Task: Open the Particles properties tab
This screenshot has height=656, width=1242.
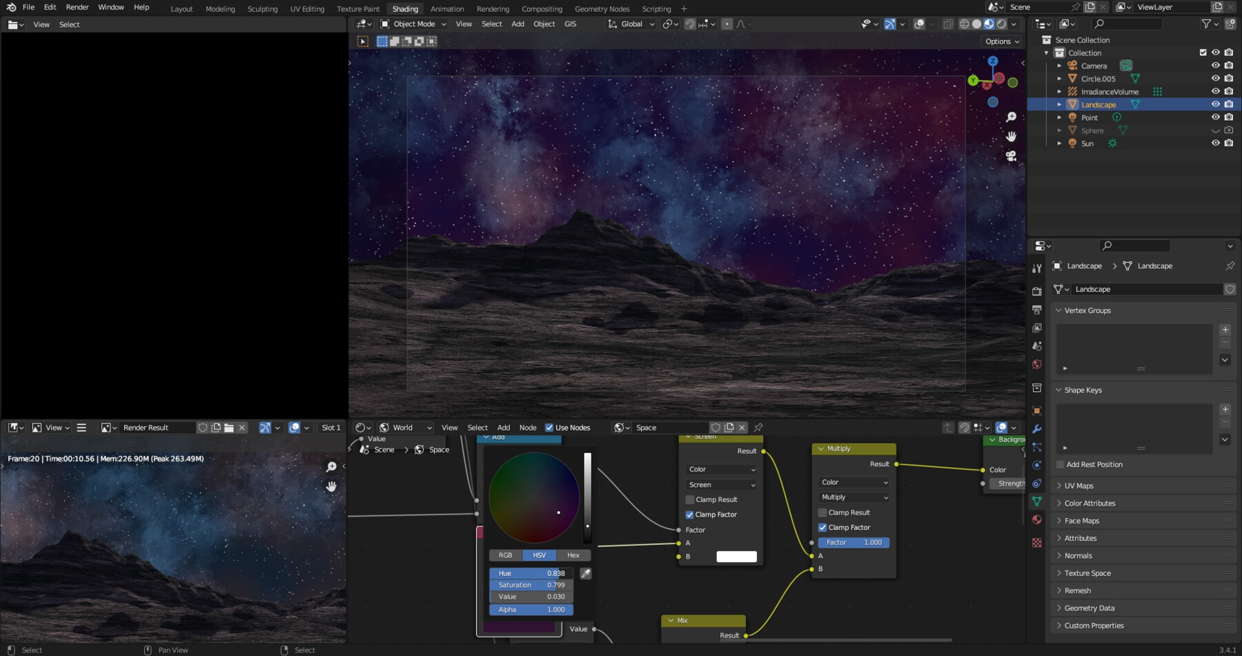Action: pyautogui.click(x=1036, y=447)
